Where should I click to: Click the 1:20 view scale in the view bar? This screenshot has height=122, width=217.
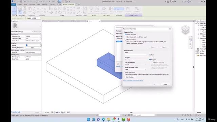pyautogui.click(x=47, y=113)
